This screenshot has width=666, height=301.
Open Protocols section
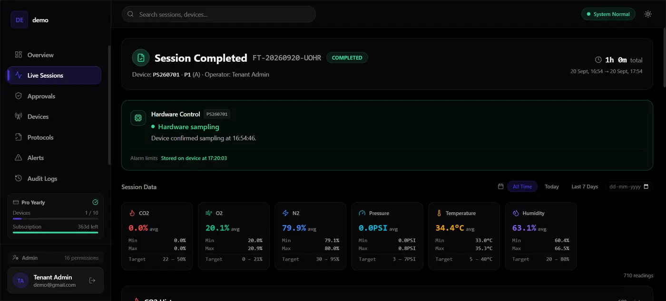coord(54,137)
